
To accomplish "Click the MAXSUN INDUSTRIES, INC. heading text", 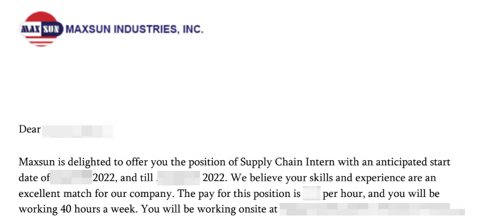I will (x=134, y=30).
